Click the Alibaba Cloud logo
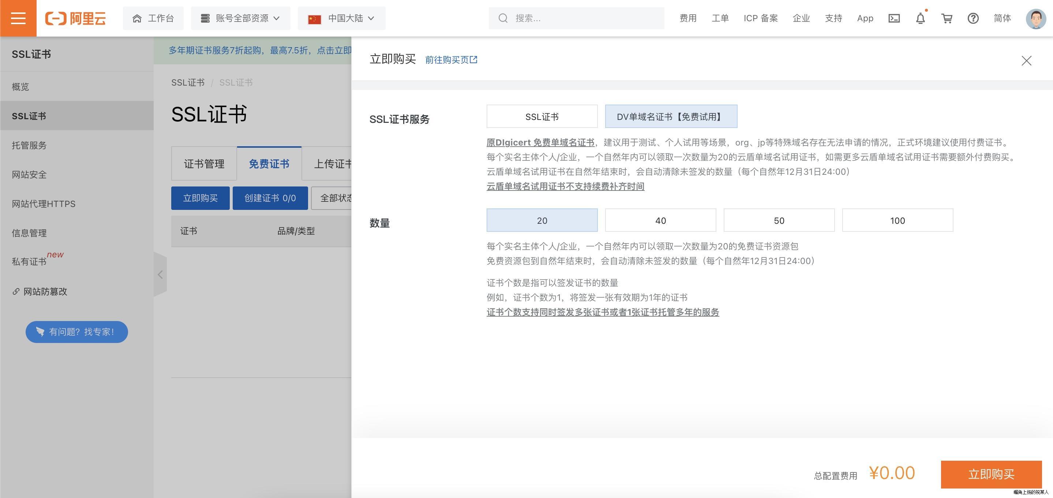This screenshot has width=1053, height=498. point(75,18)
